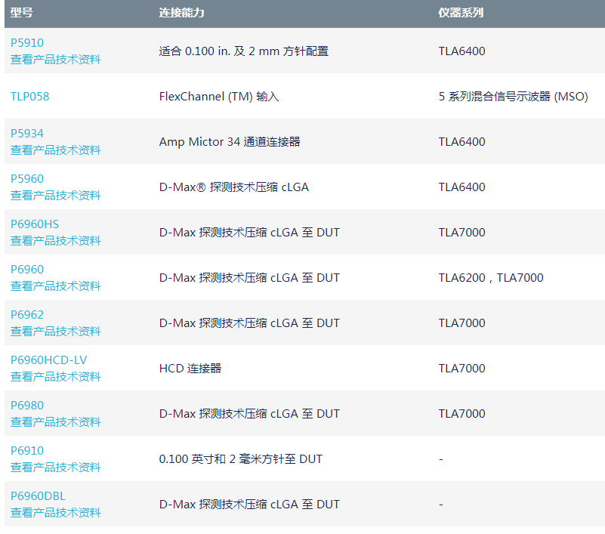The height and width of the screenshot is (534, 605).
Task: Select the '5 系列混合信号示波器 (MSO)' cell
Action: pos(513,97)
